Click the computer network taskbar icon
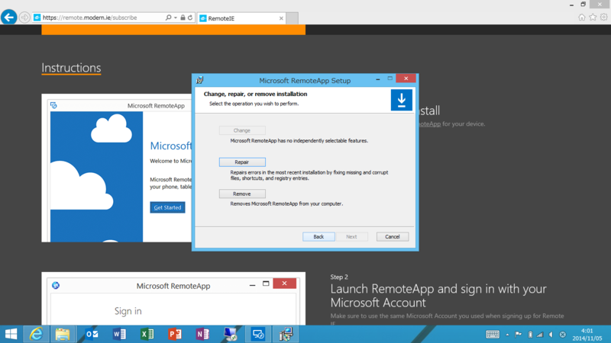The height and width of the screenshot is (343, 611). (x=230, y=334)
